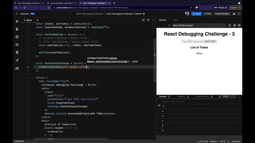Click the Private (2) window indicator

(x=220, y=8)
